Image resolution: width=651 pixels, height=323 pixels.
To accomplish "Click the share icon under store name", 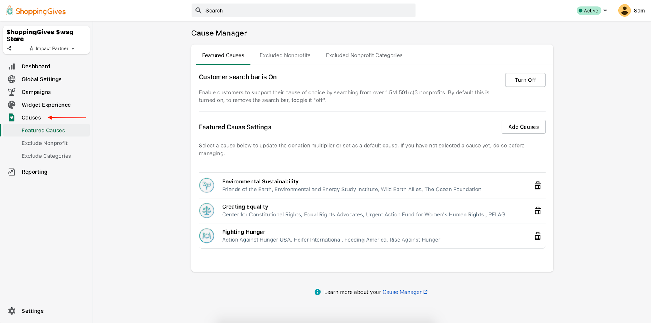I will [9, 48].
